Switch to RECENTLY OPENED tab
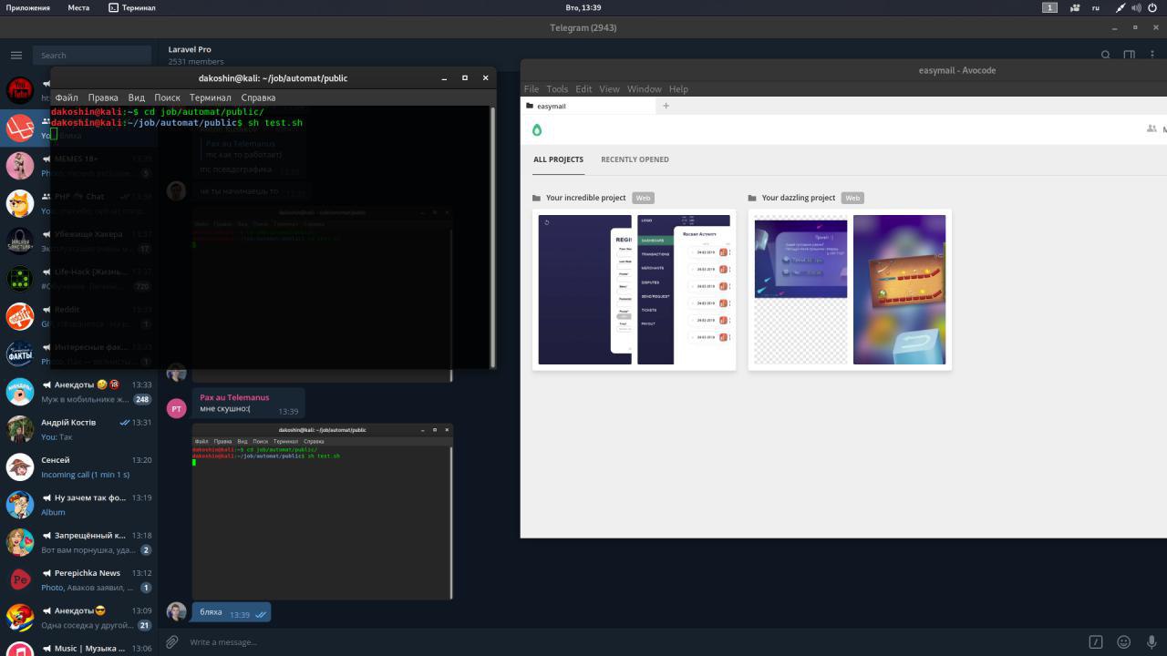Image resolution: width=1167 pixels, height=656 pixels. (635, 159)
